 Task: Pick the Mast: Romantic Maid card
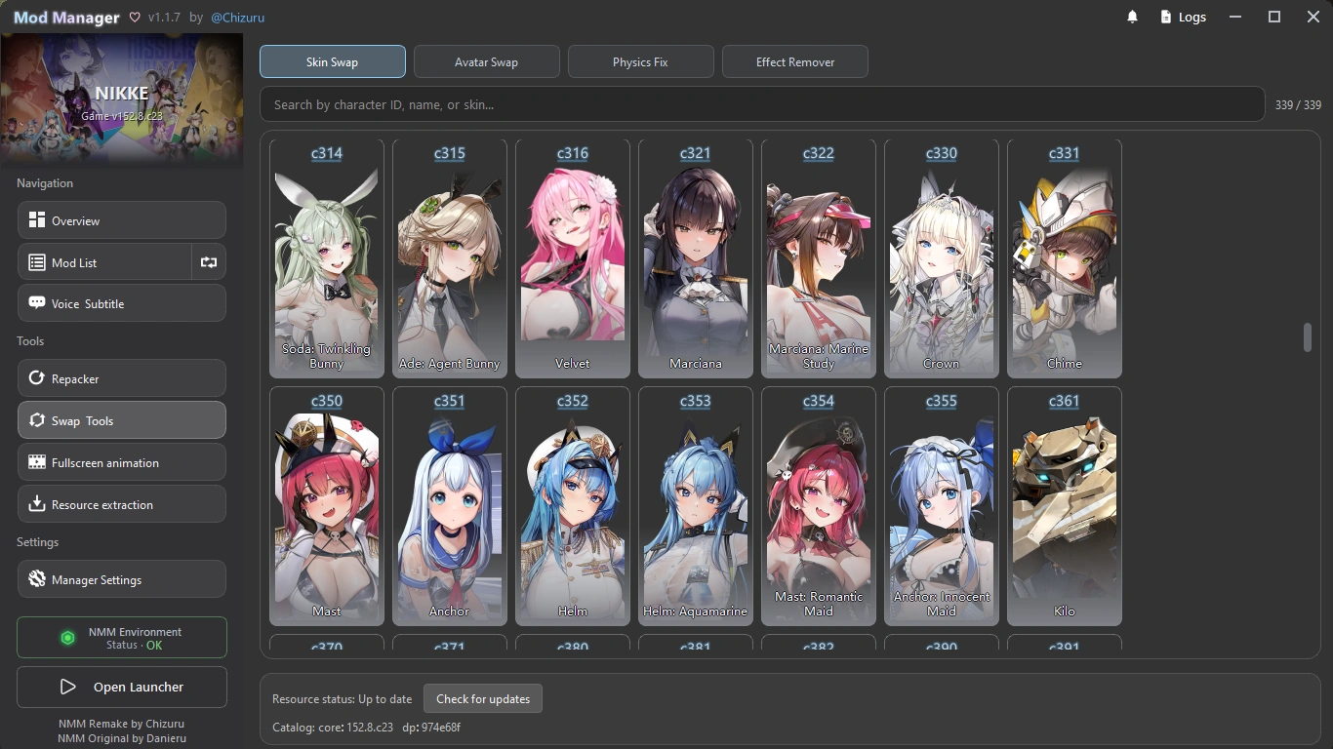pyautogui.click(x=819, y=506)
